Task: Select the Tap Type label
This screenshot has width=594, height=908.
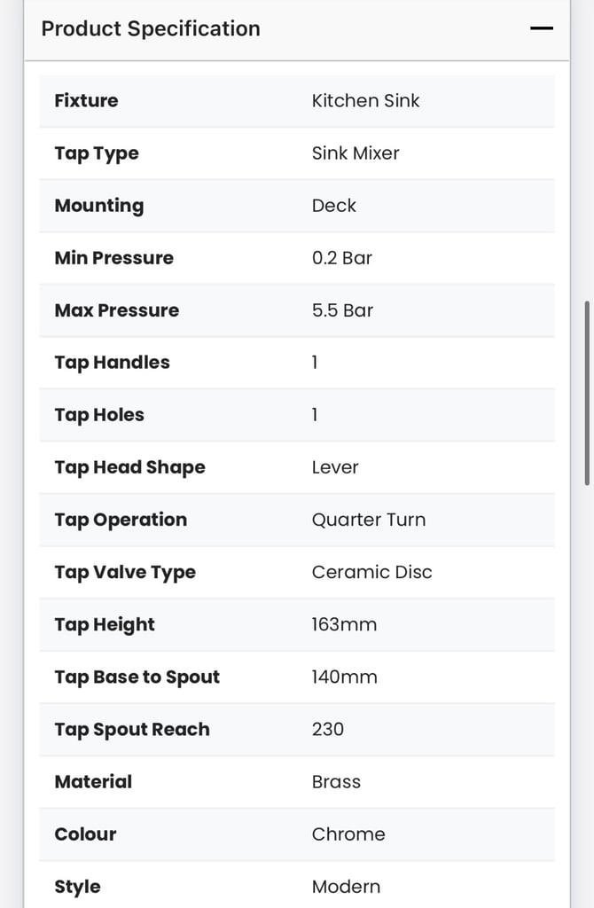Action: coord(97,153)
